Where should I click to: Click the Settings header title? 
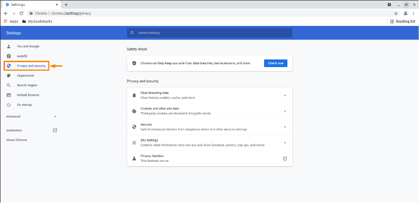13,33
